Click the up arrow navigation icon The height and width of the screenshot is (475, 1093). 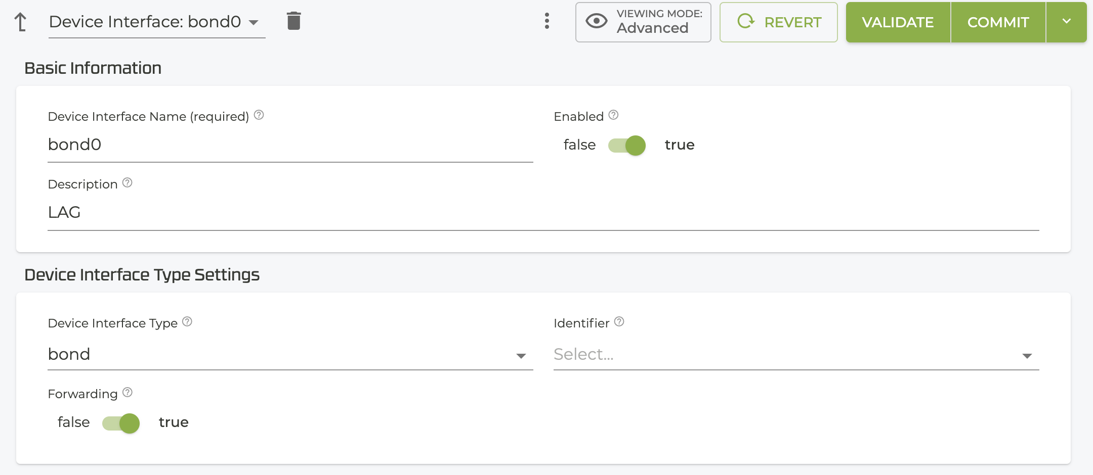click(21, 22)
